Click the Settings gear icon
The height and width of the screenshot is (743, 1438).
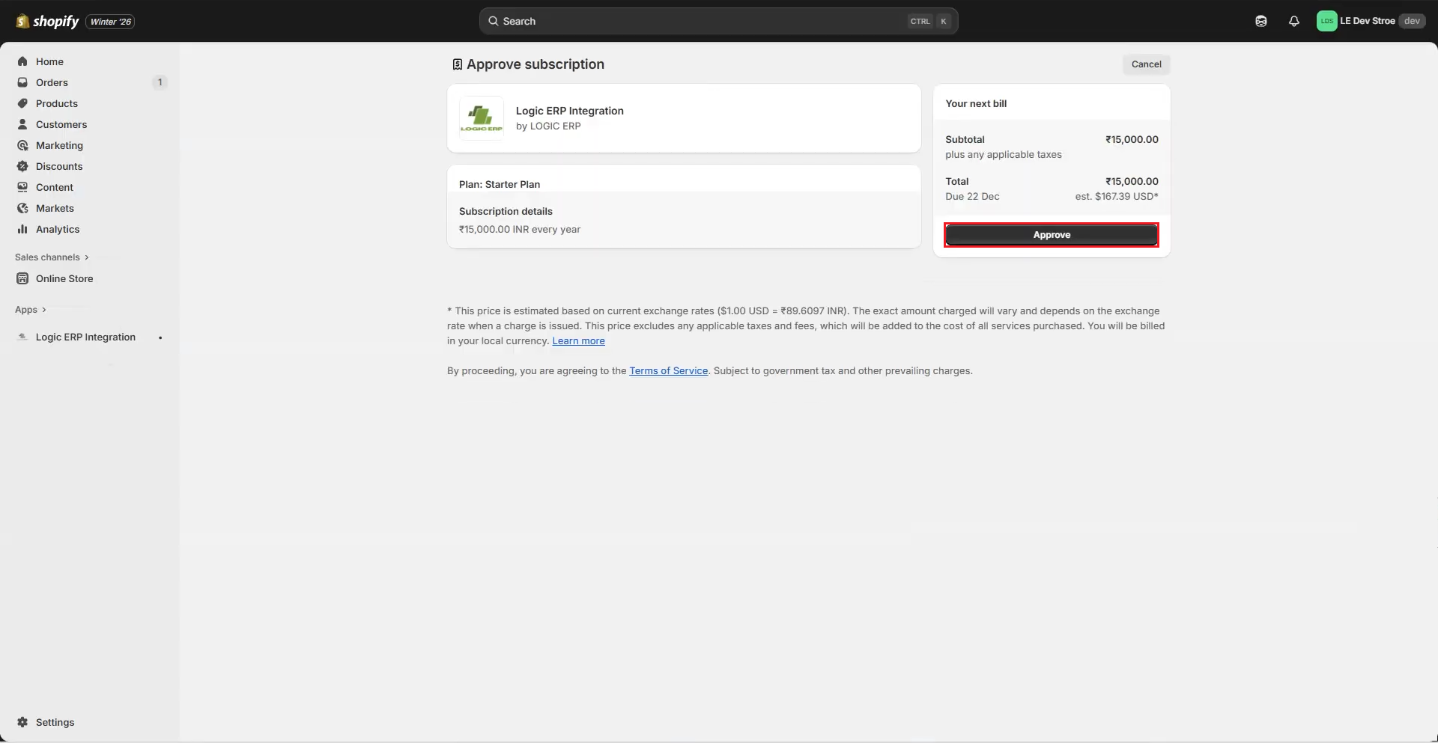[x=22, y=722]
